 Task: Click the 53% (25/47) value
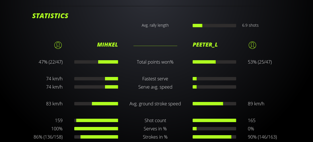[260, 62]
